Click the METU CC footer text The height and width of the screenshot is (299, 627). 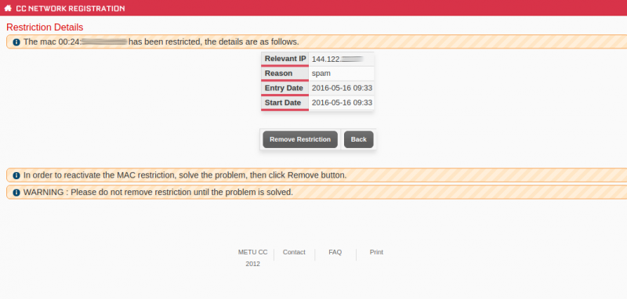coord(252,252)
